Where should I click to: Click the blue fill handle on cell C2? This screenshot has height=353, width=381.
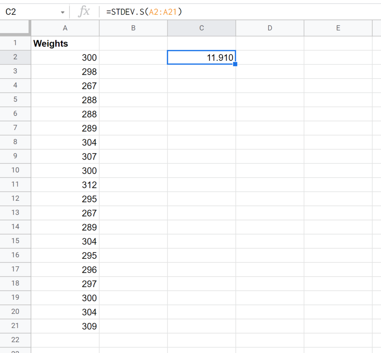[235, 64]
